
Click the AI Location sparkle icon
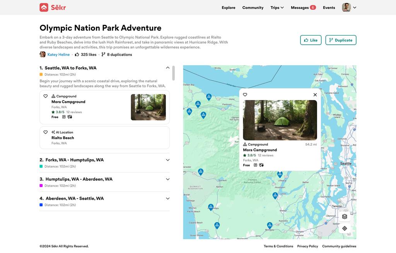click(53, 132)
